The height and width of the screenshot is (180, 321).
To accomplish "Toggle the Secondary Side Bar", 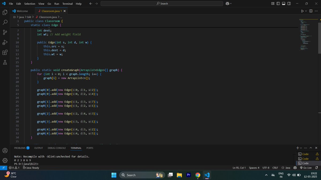I will [289, 4].
